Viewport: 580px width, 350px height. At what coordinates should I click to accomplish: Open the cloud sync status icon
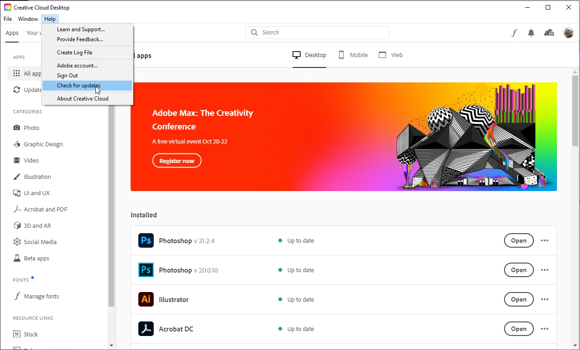549,33
